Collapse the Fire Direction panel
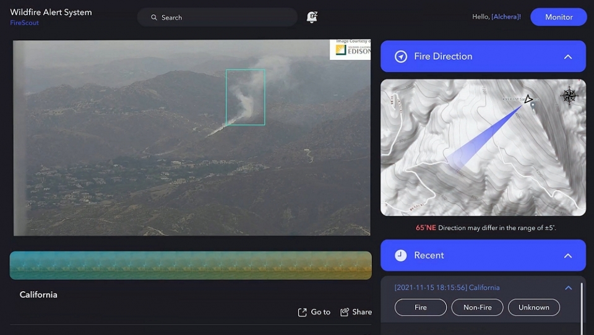This screenshot has width=594, height=335. click(x=567, y=57)
